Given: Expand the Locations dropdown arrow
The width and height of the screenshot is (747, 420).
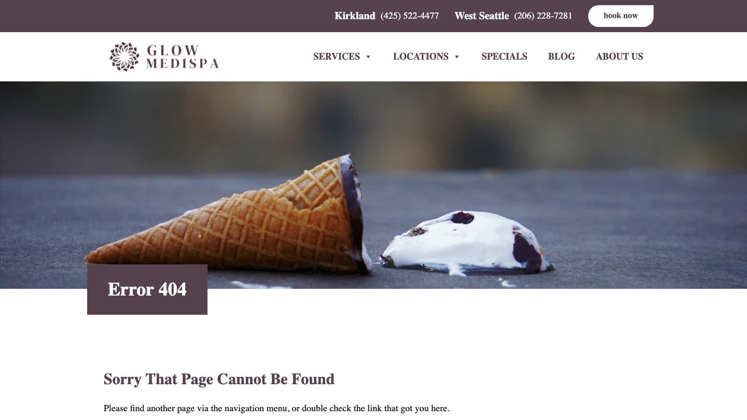Looking at the screenshot, I should tap(457, 57).
